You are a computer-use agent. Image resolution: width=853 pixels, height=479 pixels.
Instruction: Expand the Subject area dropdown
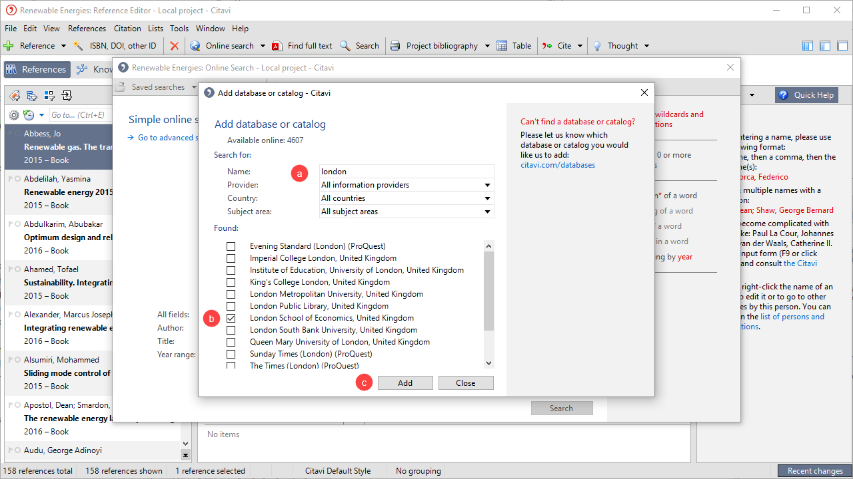pyautogui.click(x=488, y=212)
